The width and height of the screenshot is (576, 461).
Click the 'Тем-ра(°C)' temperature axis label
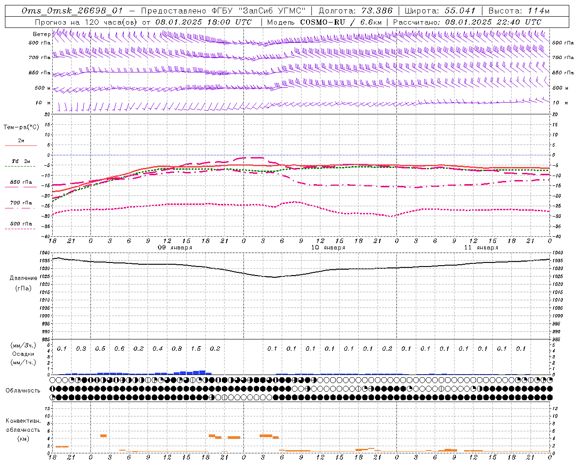pos(21,127)
